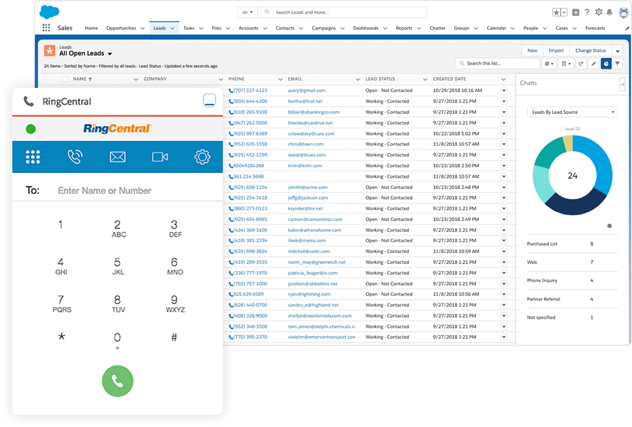This screenshot has height=427, width=632.
Task: Toggle the list filter funnel
Action: pos(618,64)
